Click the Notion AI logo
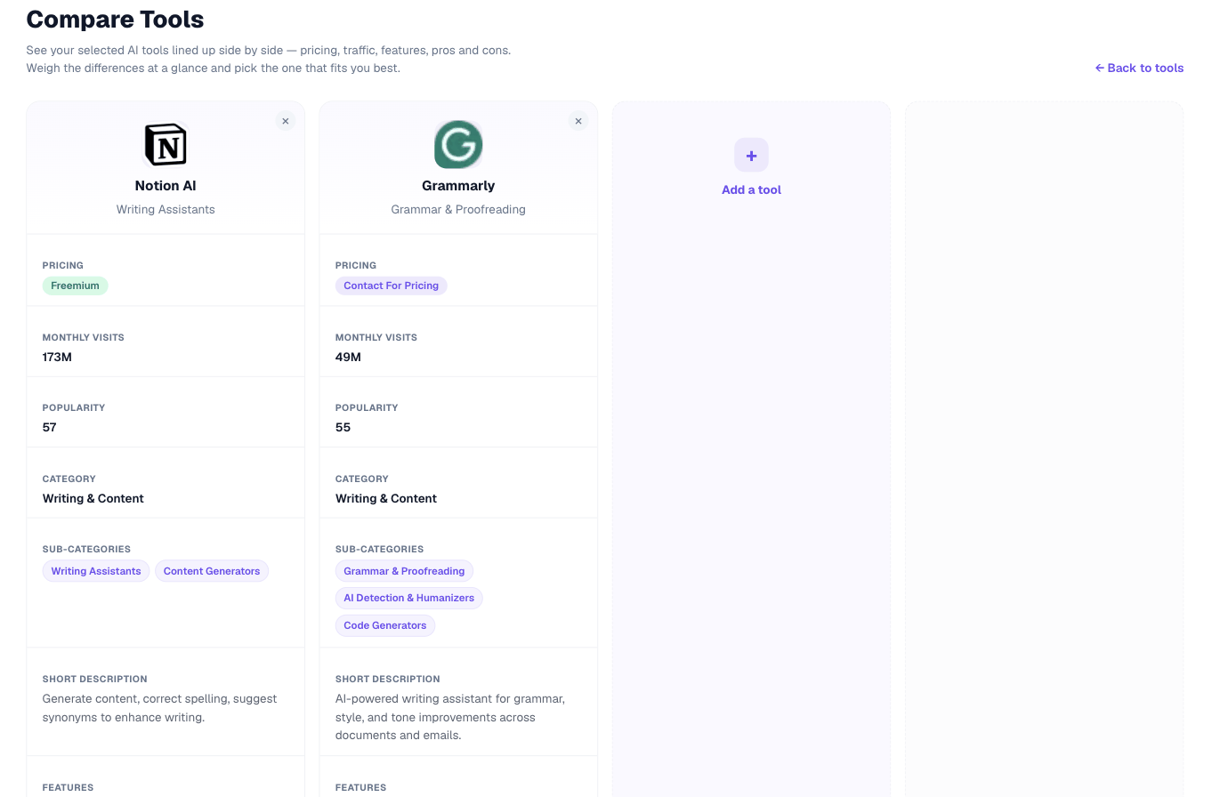The image size is (1212, 797). click(x=166, y=144)
